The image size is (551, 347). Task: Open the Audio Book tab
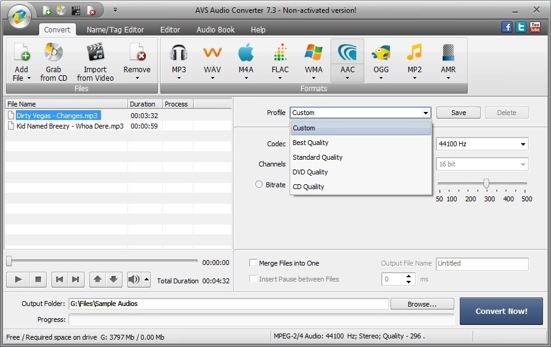pos(216,30)
